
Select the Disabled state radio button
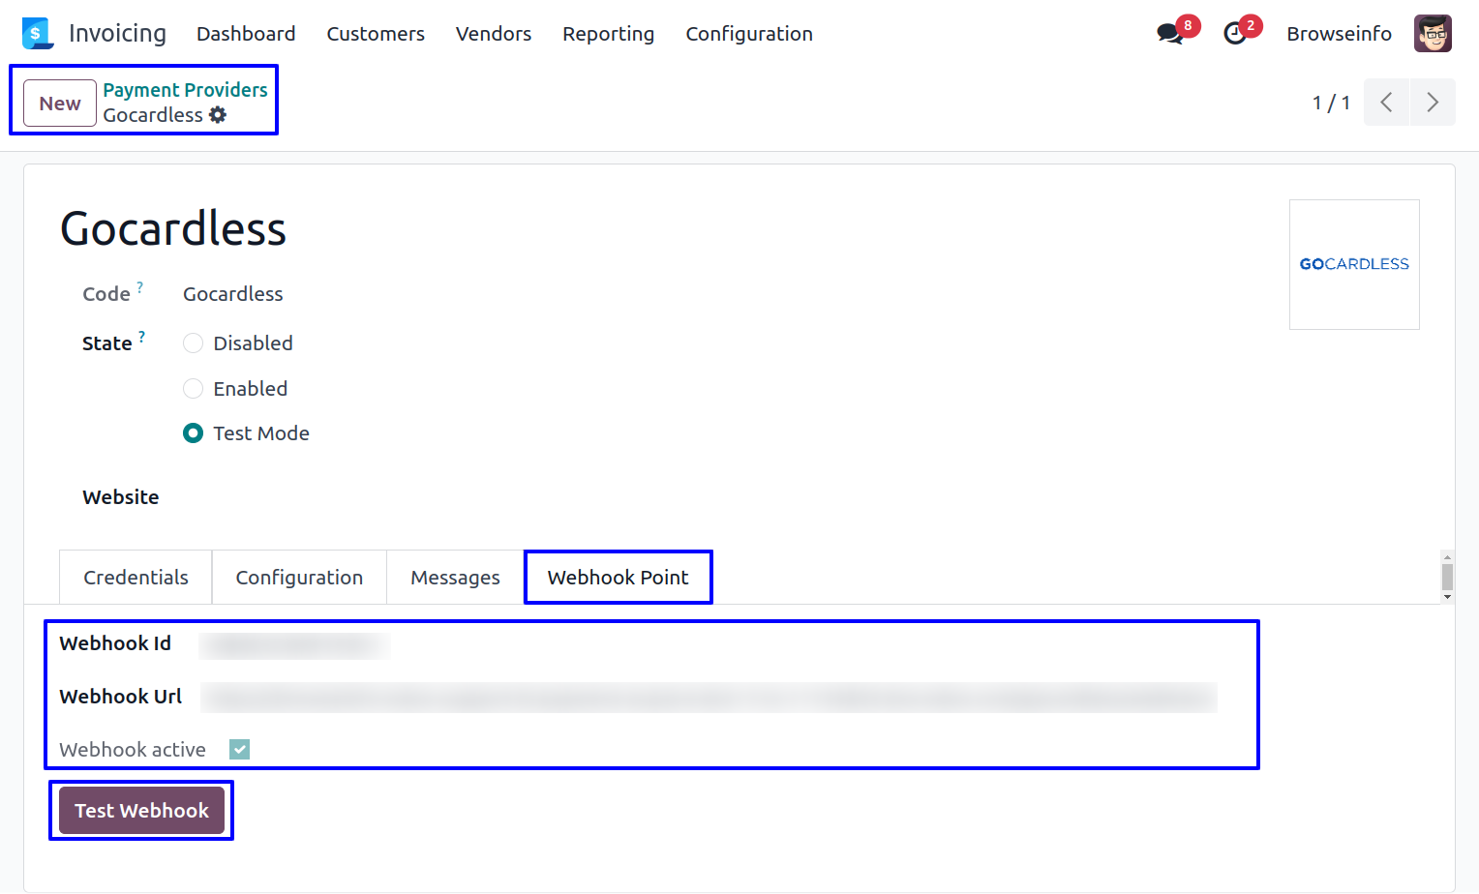[x=194, y=343]
